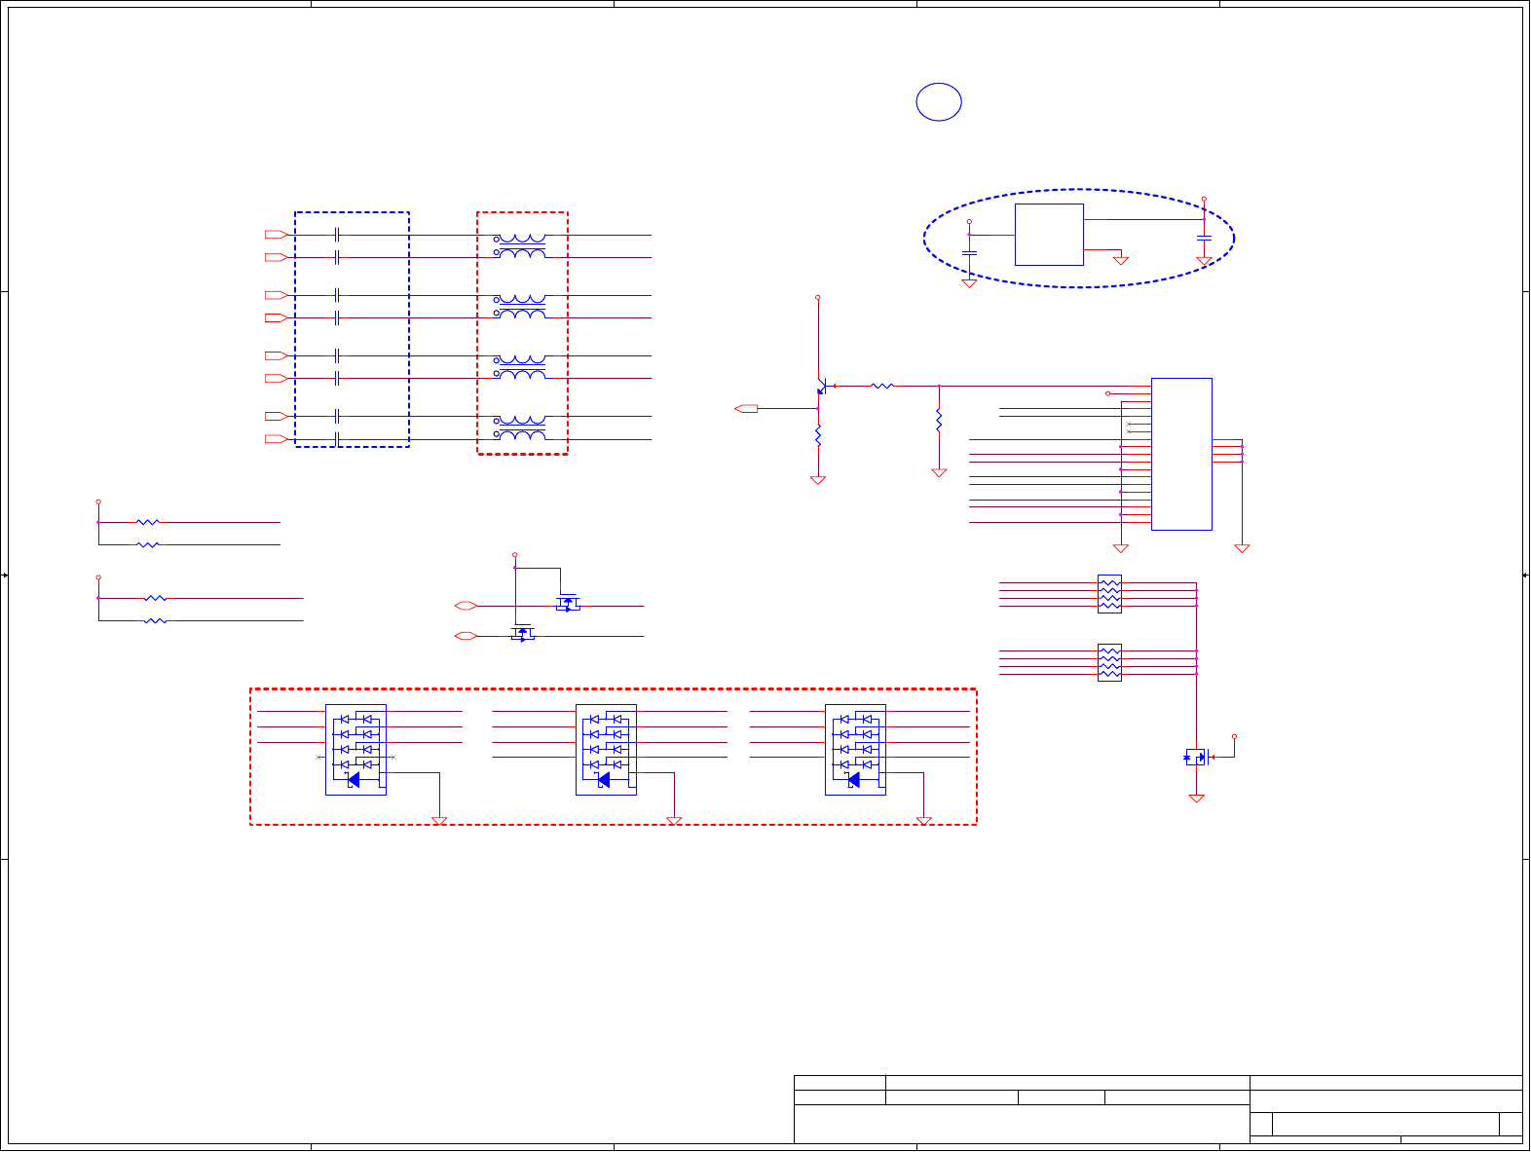Select capacitor left of the small IC box
1531x1152 pixels.
tap(969, 252)
